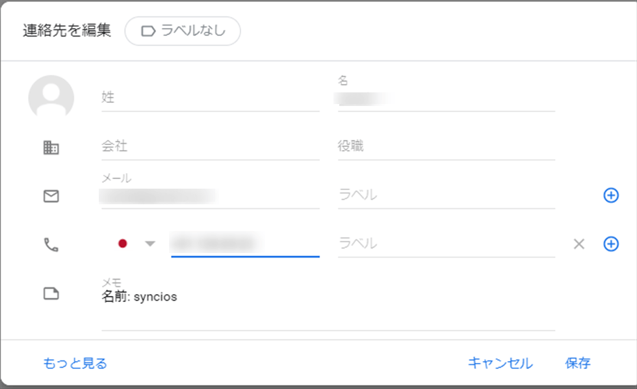The image size is (637, 389).
Task: Open the ラベルなし label chip
Action: click(x=183, y=31)
